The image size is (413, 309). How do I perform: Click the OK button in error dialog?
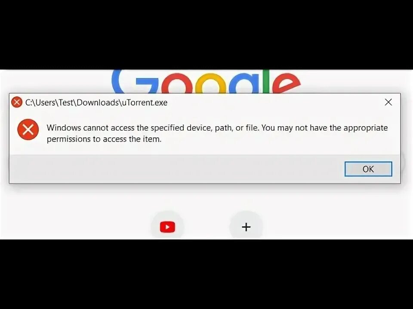tap(368, 169)
